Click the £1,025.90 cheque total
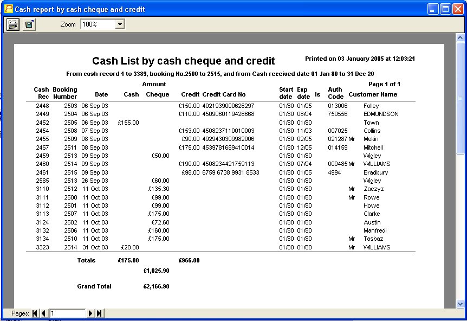The height and width of the screenshot is (321, 467). click(x=157, y=271)
